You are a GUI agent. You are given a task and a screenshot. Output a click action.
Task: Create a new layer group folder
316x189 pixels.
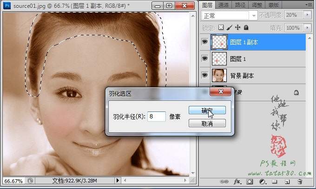click(275, 182)
